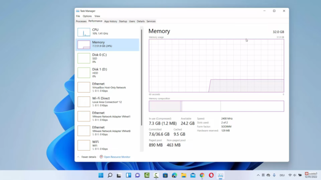Viewport: 321px width, 180px height.
Task: Open the File menu
Action: tap(78, 16)
